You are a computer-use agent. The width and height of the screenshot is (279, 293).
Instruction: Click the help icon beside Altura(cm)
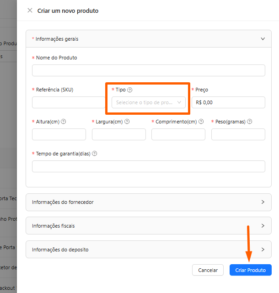64,122
